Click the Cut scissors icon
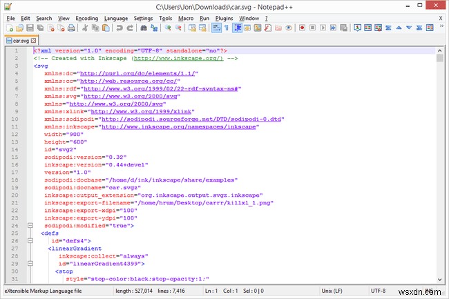The height and width of the screenshot is (299, 449). point(85,28)
